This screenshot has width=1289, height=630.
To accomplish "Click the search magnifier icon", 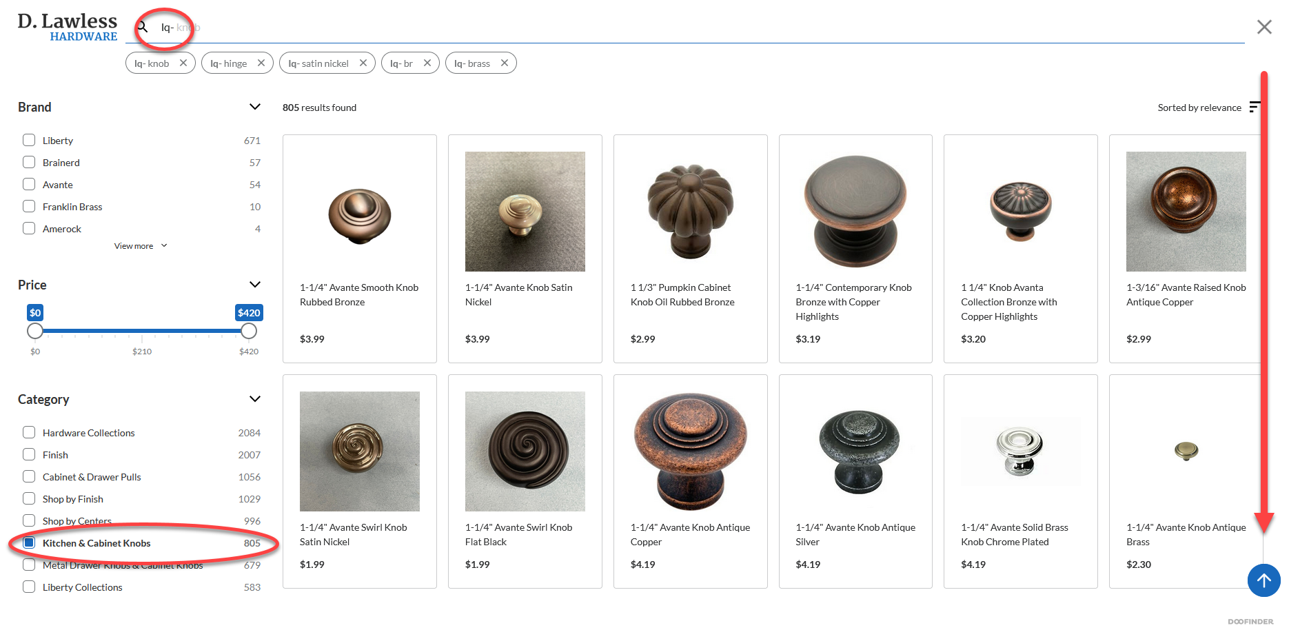I will [x=143, y=28].
